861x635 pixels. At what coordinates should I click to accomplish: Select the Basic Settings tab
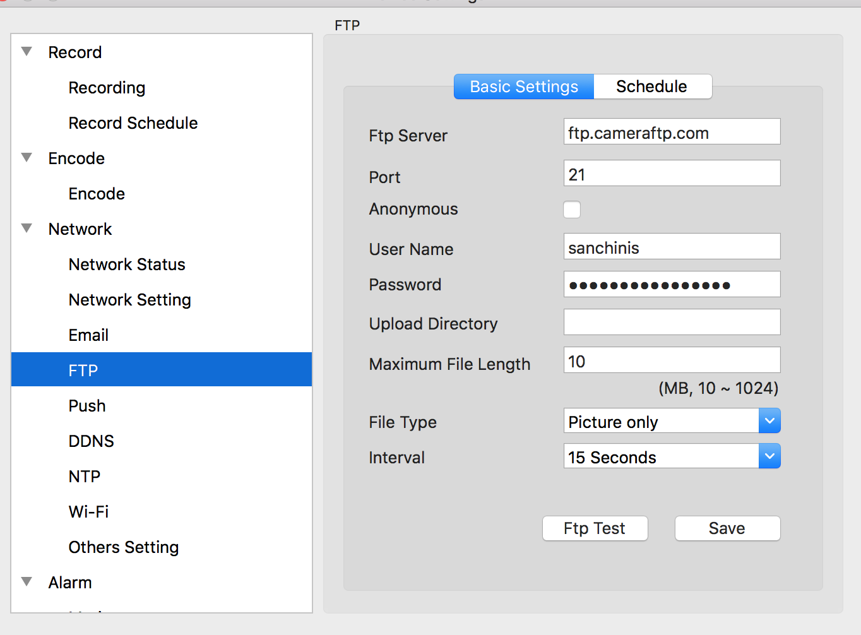click(524, 86)
